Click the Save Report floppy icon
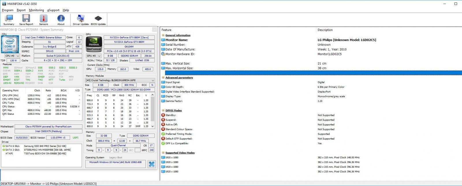 (x=26, y=20)
